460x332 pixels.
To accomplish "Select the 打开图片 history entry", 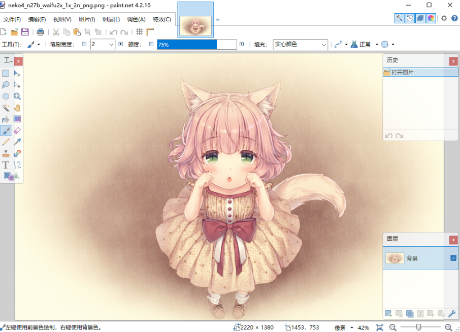I will [420, 72].
